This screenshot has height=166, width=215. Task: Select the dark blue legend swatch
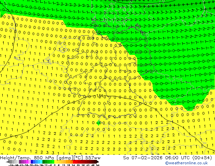32,162
